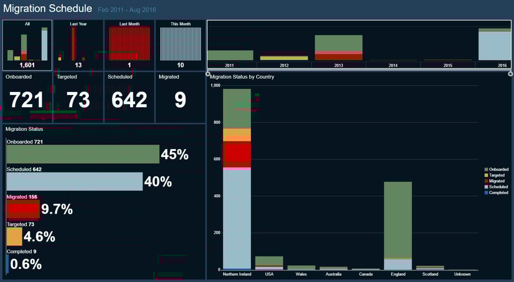Image resolution: width=514 pixels, height=282 pixels.
Task: Click the 2016 bar in the timeline chart
Action: 495,44
